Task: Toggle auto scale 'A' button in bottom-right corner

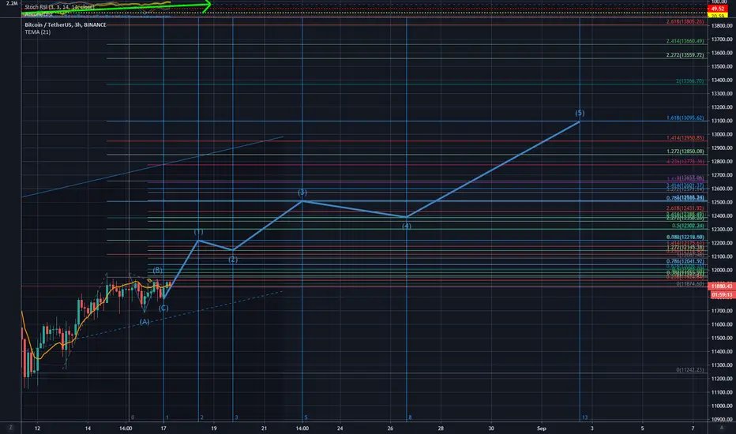Action: click(722, 428)
